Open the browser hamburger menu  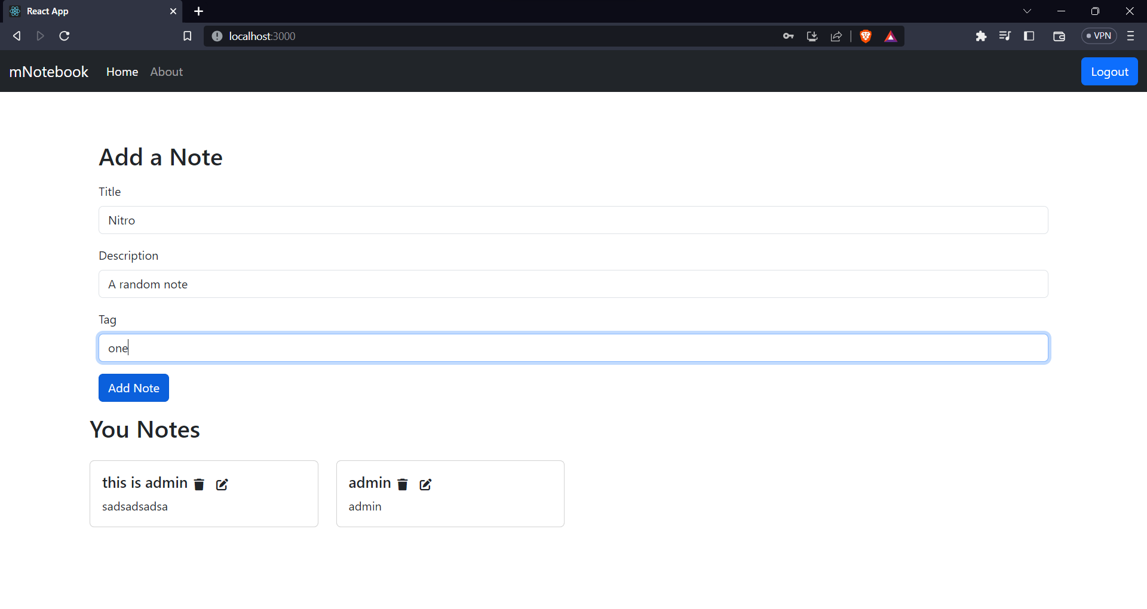click(1131, 36)
